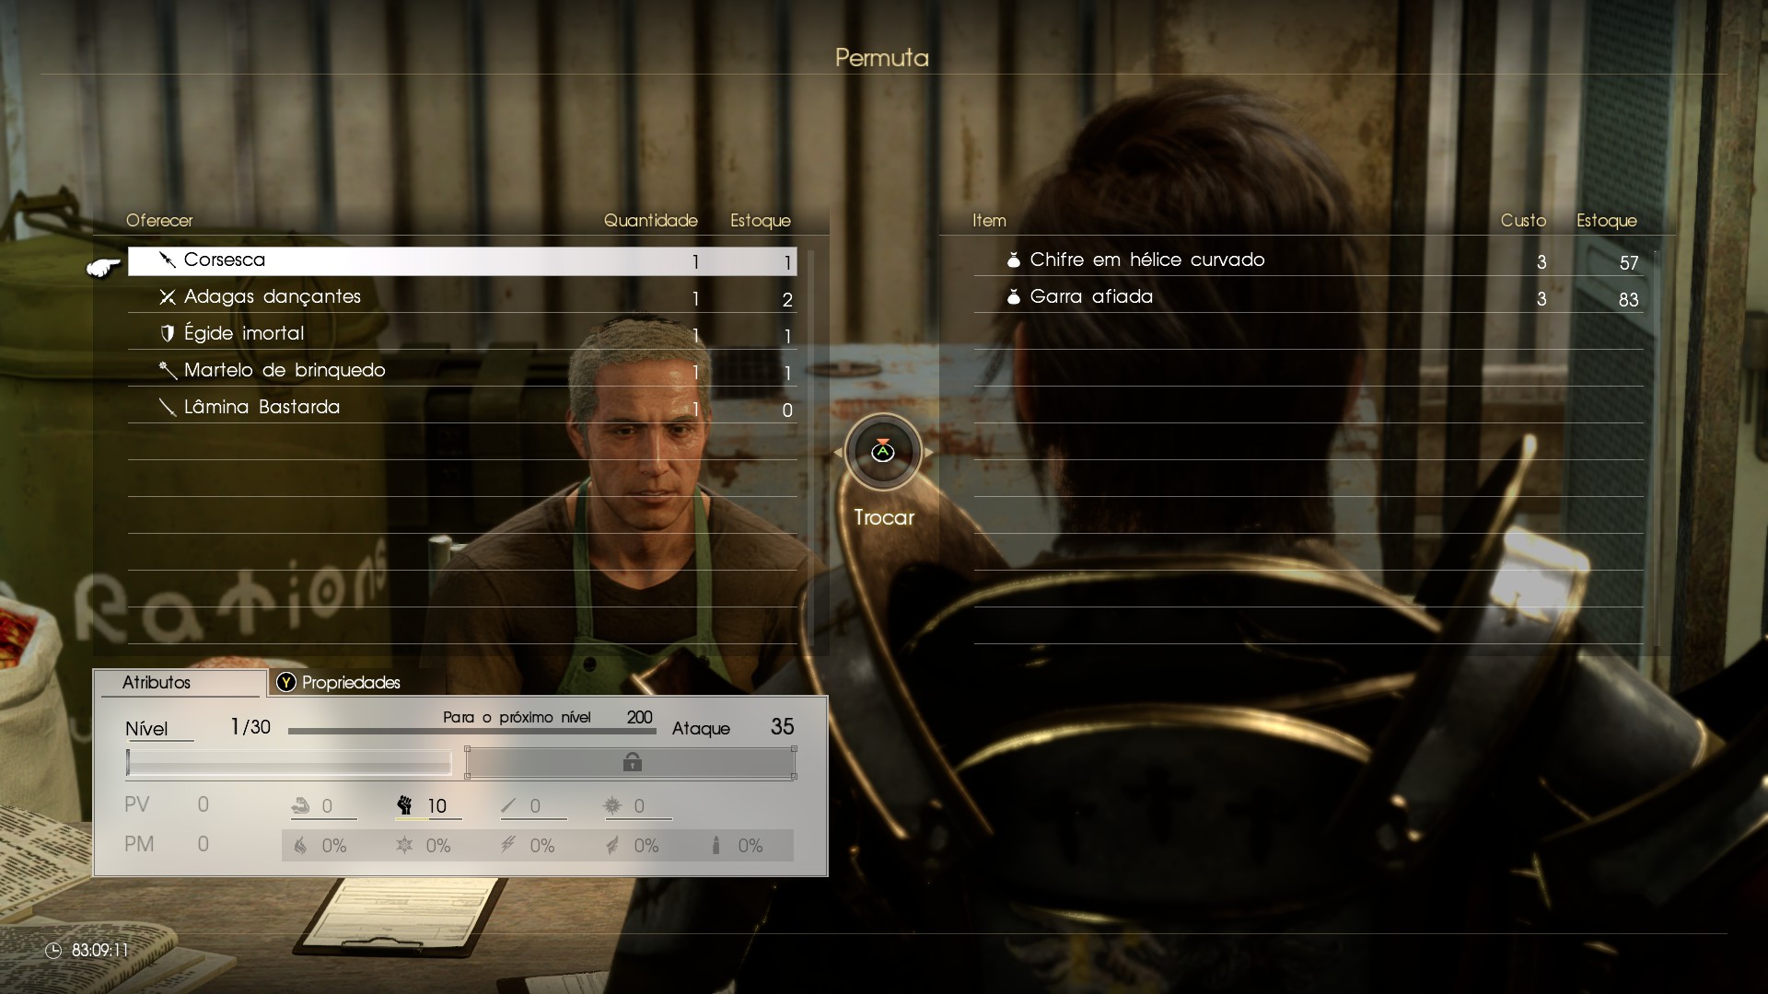Click the shield icon beside Égide imortal
1768x994 pixels.
click(x=167, y=334)
